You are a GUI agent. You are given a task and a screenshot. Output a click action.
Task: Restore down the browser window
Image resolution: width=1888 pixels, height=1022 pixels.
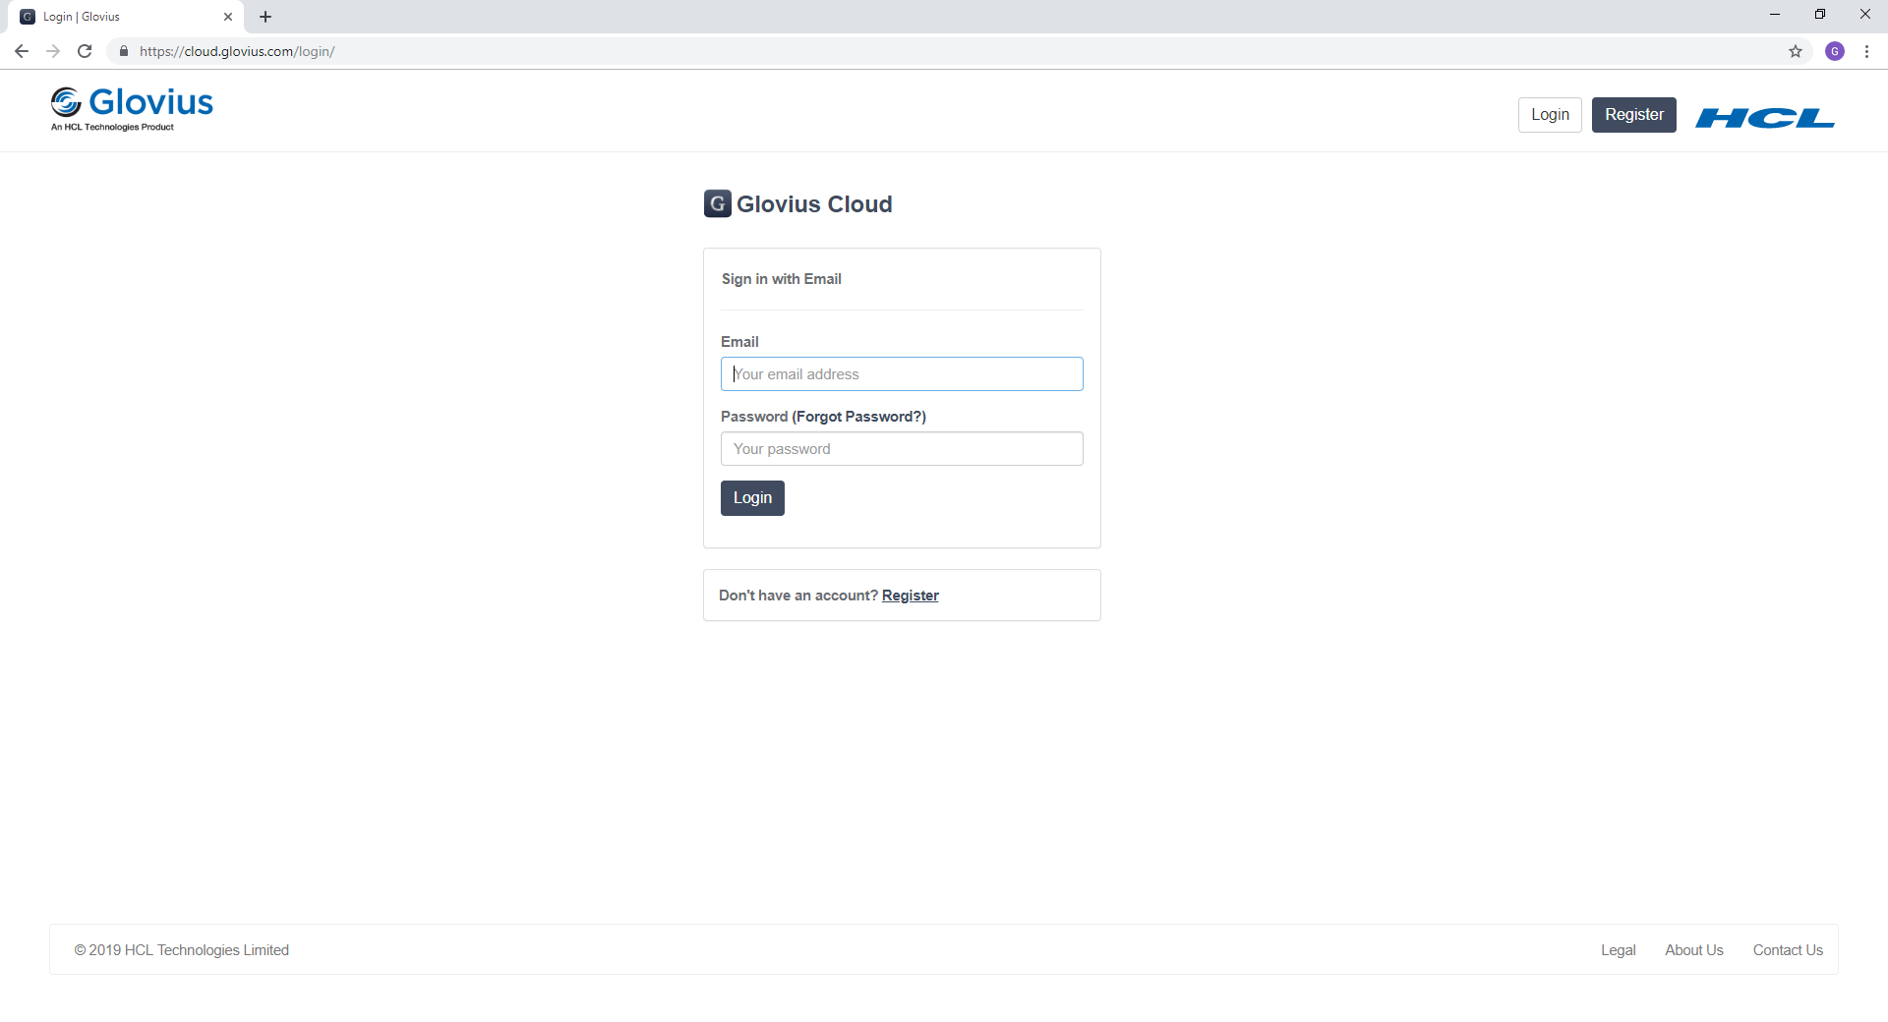tap(1820, 15)
